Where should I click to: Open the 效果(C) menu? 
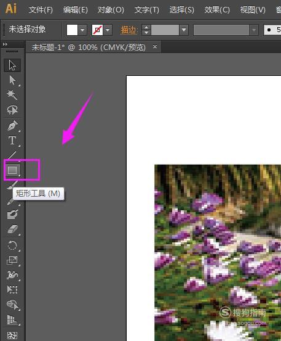click(217, 10)
